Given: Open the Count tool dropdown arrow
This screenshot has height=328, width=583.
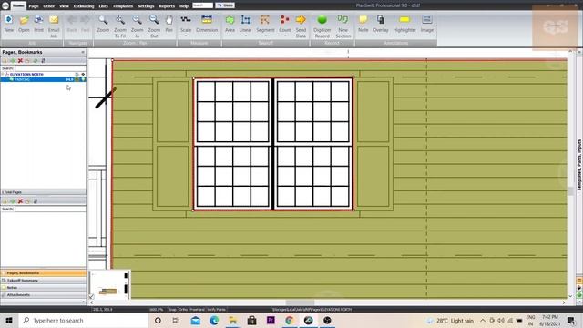Looking at the screenshot, I should (x=285, y=36).
